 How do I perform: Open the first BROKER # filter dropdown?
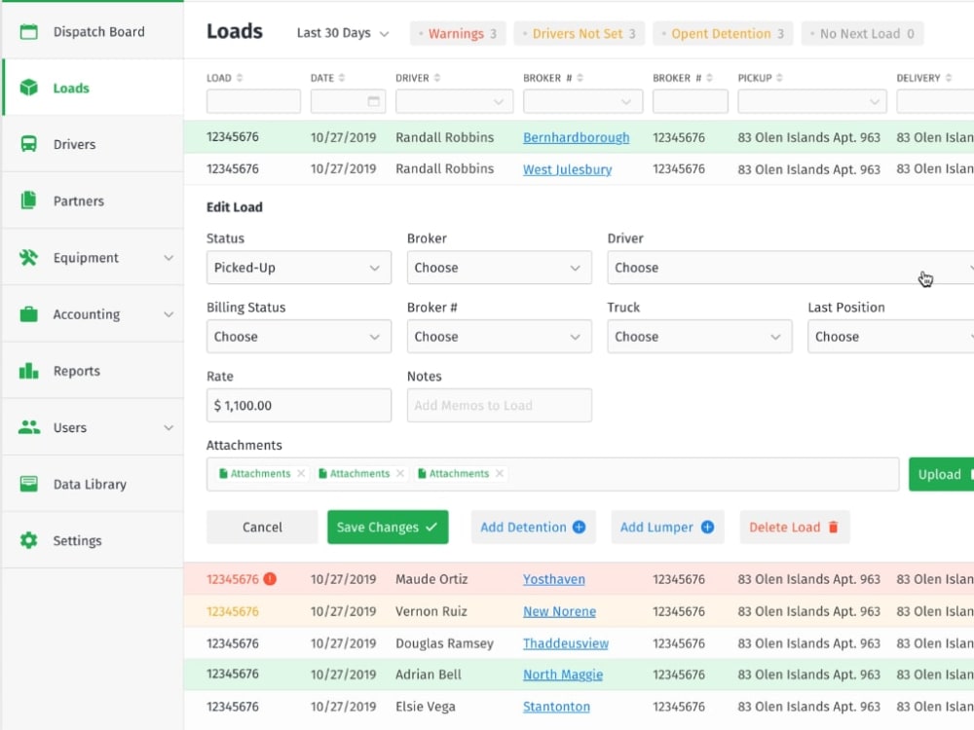pyautogui.click(x=582, y=101)
